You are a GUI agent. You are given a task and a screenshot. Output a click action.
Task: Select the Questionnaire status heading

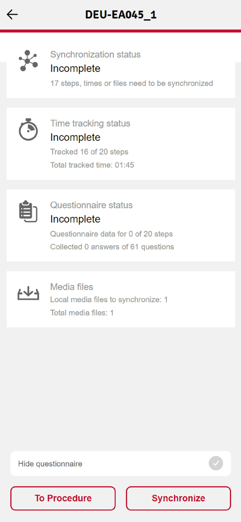click(91, 205)
